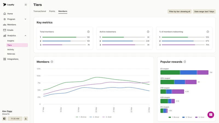This screenshot has height=123, width=219.
Task: Select the Members tab
Action: (x=63, y=11)
